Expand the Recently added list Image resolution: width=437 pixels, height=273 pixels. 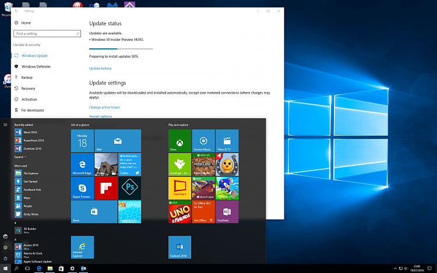click(20, 157)
